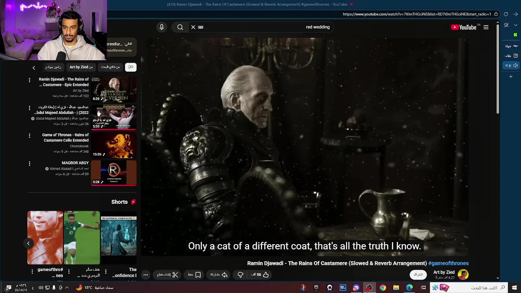Open Google Chrome from the taskbar
521x293 pixels.
[383, 288]
